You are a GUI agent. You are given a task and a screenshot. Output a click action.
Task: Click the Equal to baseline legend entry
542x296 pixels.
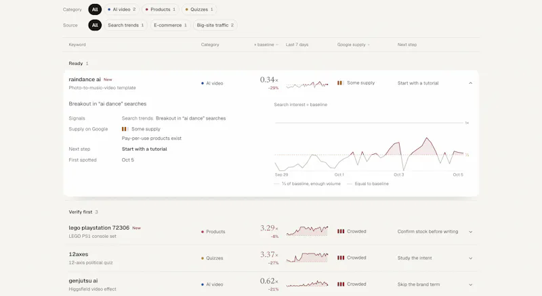[x=368, y=184]
